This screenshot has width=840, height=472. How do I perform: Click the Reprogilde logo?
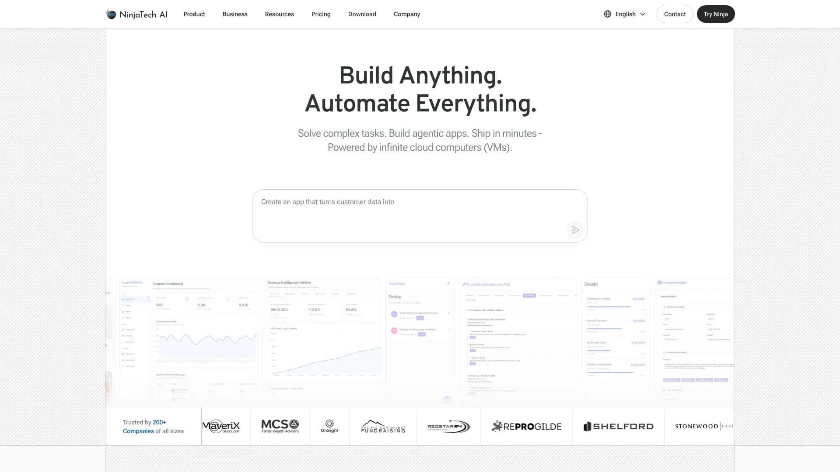pos(527,426)
